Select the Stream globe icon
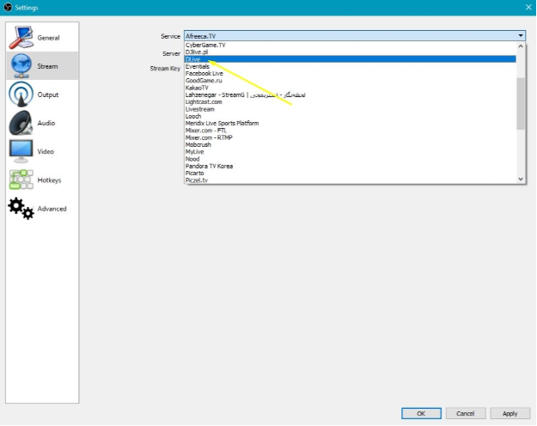Screen dimensions: 537x426 21,66
